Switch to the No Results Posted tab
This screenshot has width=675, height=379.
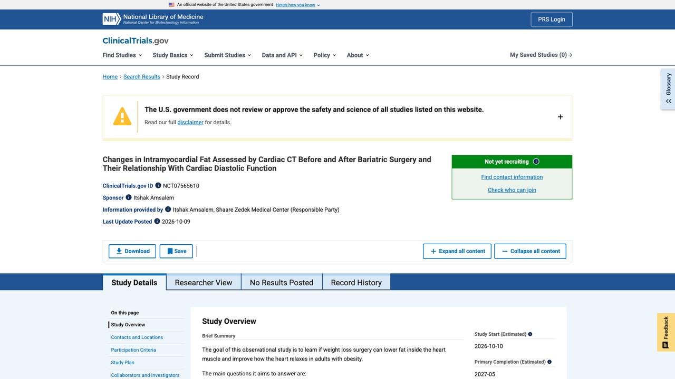[282, 282]
